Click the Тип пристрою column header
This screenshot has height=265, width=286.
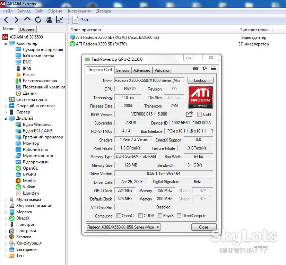(254, 30)
